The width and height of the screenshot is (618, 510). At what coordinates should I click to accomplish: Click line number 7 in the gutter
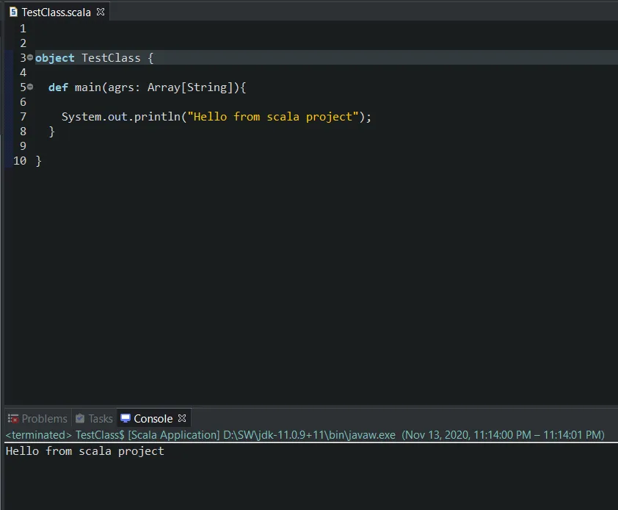pyautogui.click(x=23, y=117)
